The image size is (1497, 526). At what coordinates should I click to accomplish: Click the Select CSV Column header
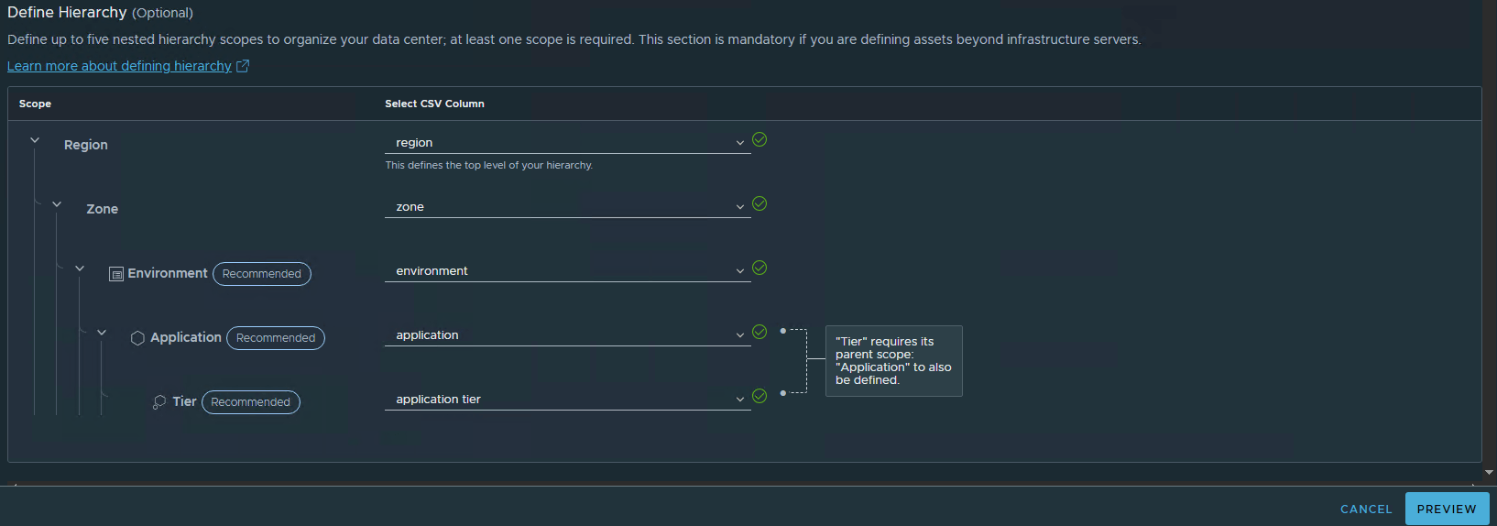click(x=434, y=104)
